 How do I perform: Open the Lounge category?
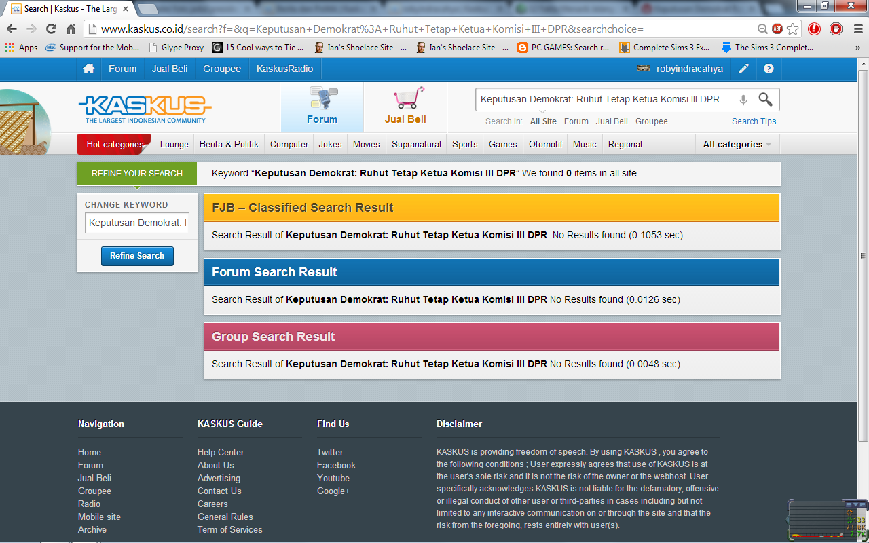click(174, 144)
